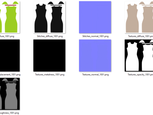Click the fuse_1001.png file name label
The height and width of the screenshot is (115, 153).
pos(7,36)
